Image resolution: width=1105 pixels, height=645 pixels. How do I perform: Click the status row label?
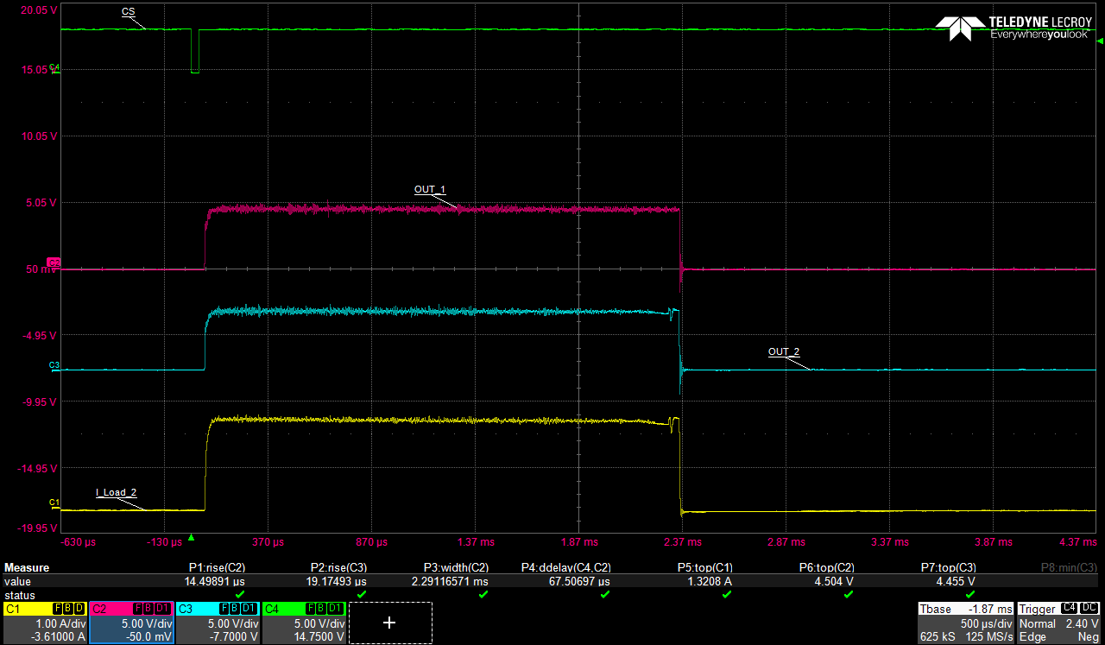click(x=18, y=596)
